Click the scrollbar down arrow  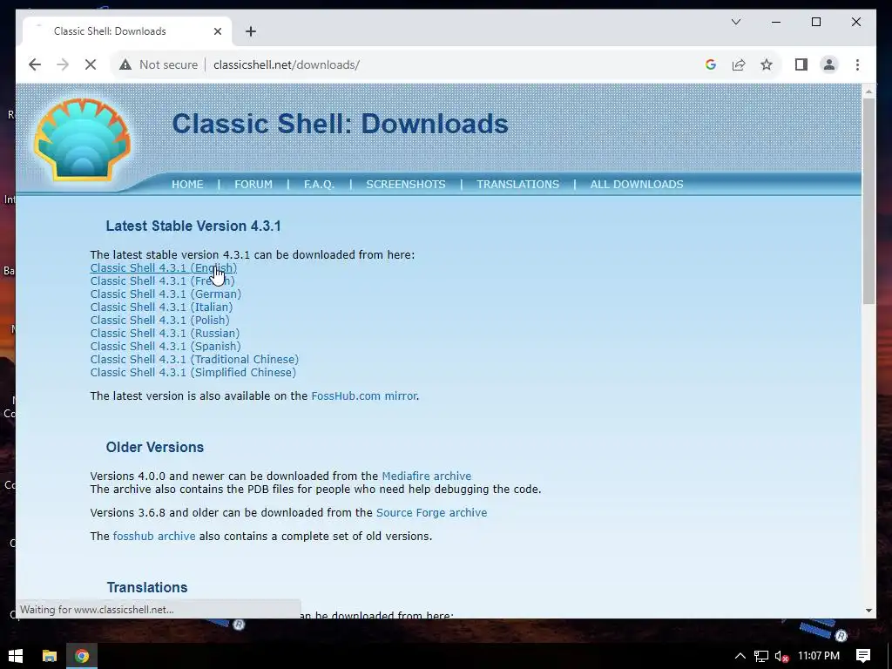click(x=868, y=611)
